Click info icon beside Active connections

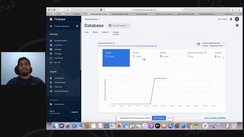coord(205,53)
